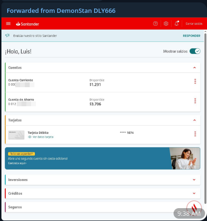Screen dimensions: 207x221
Task: Click the Te lo vas a perder badge
Action: click(x=22, y=154)
